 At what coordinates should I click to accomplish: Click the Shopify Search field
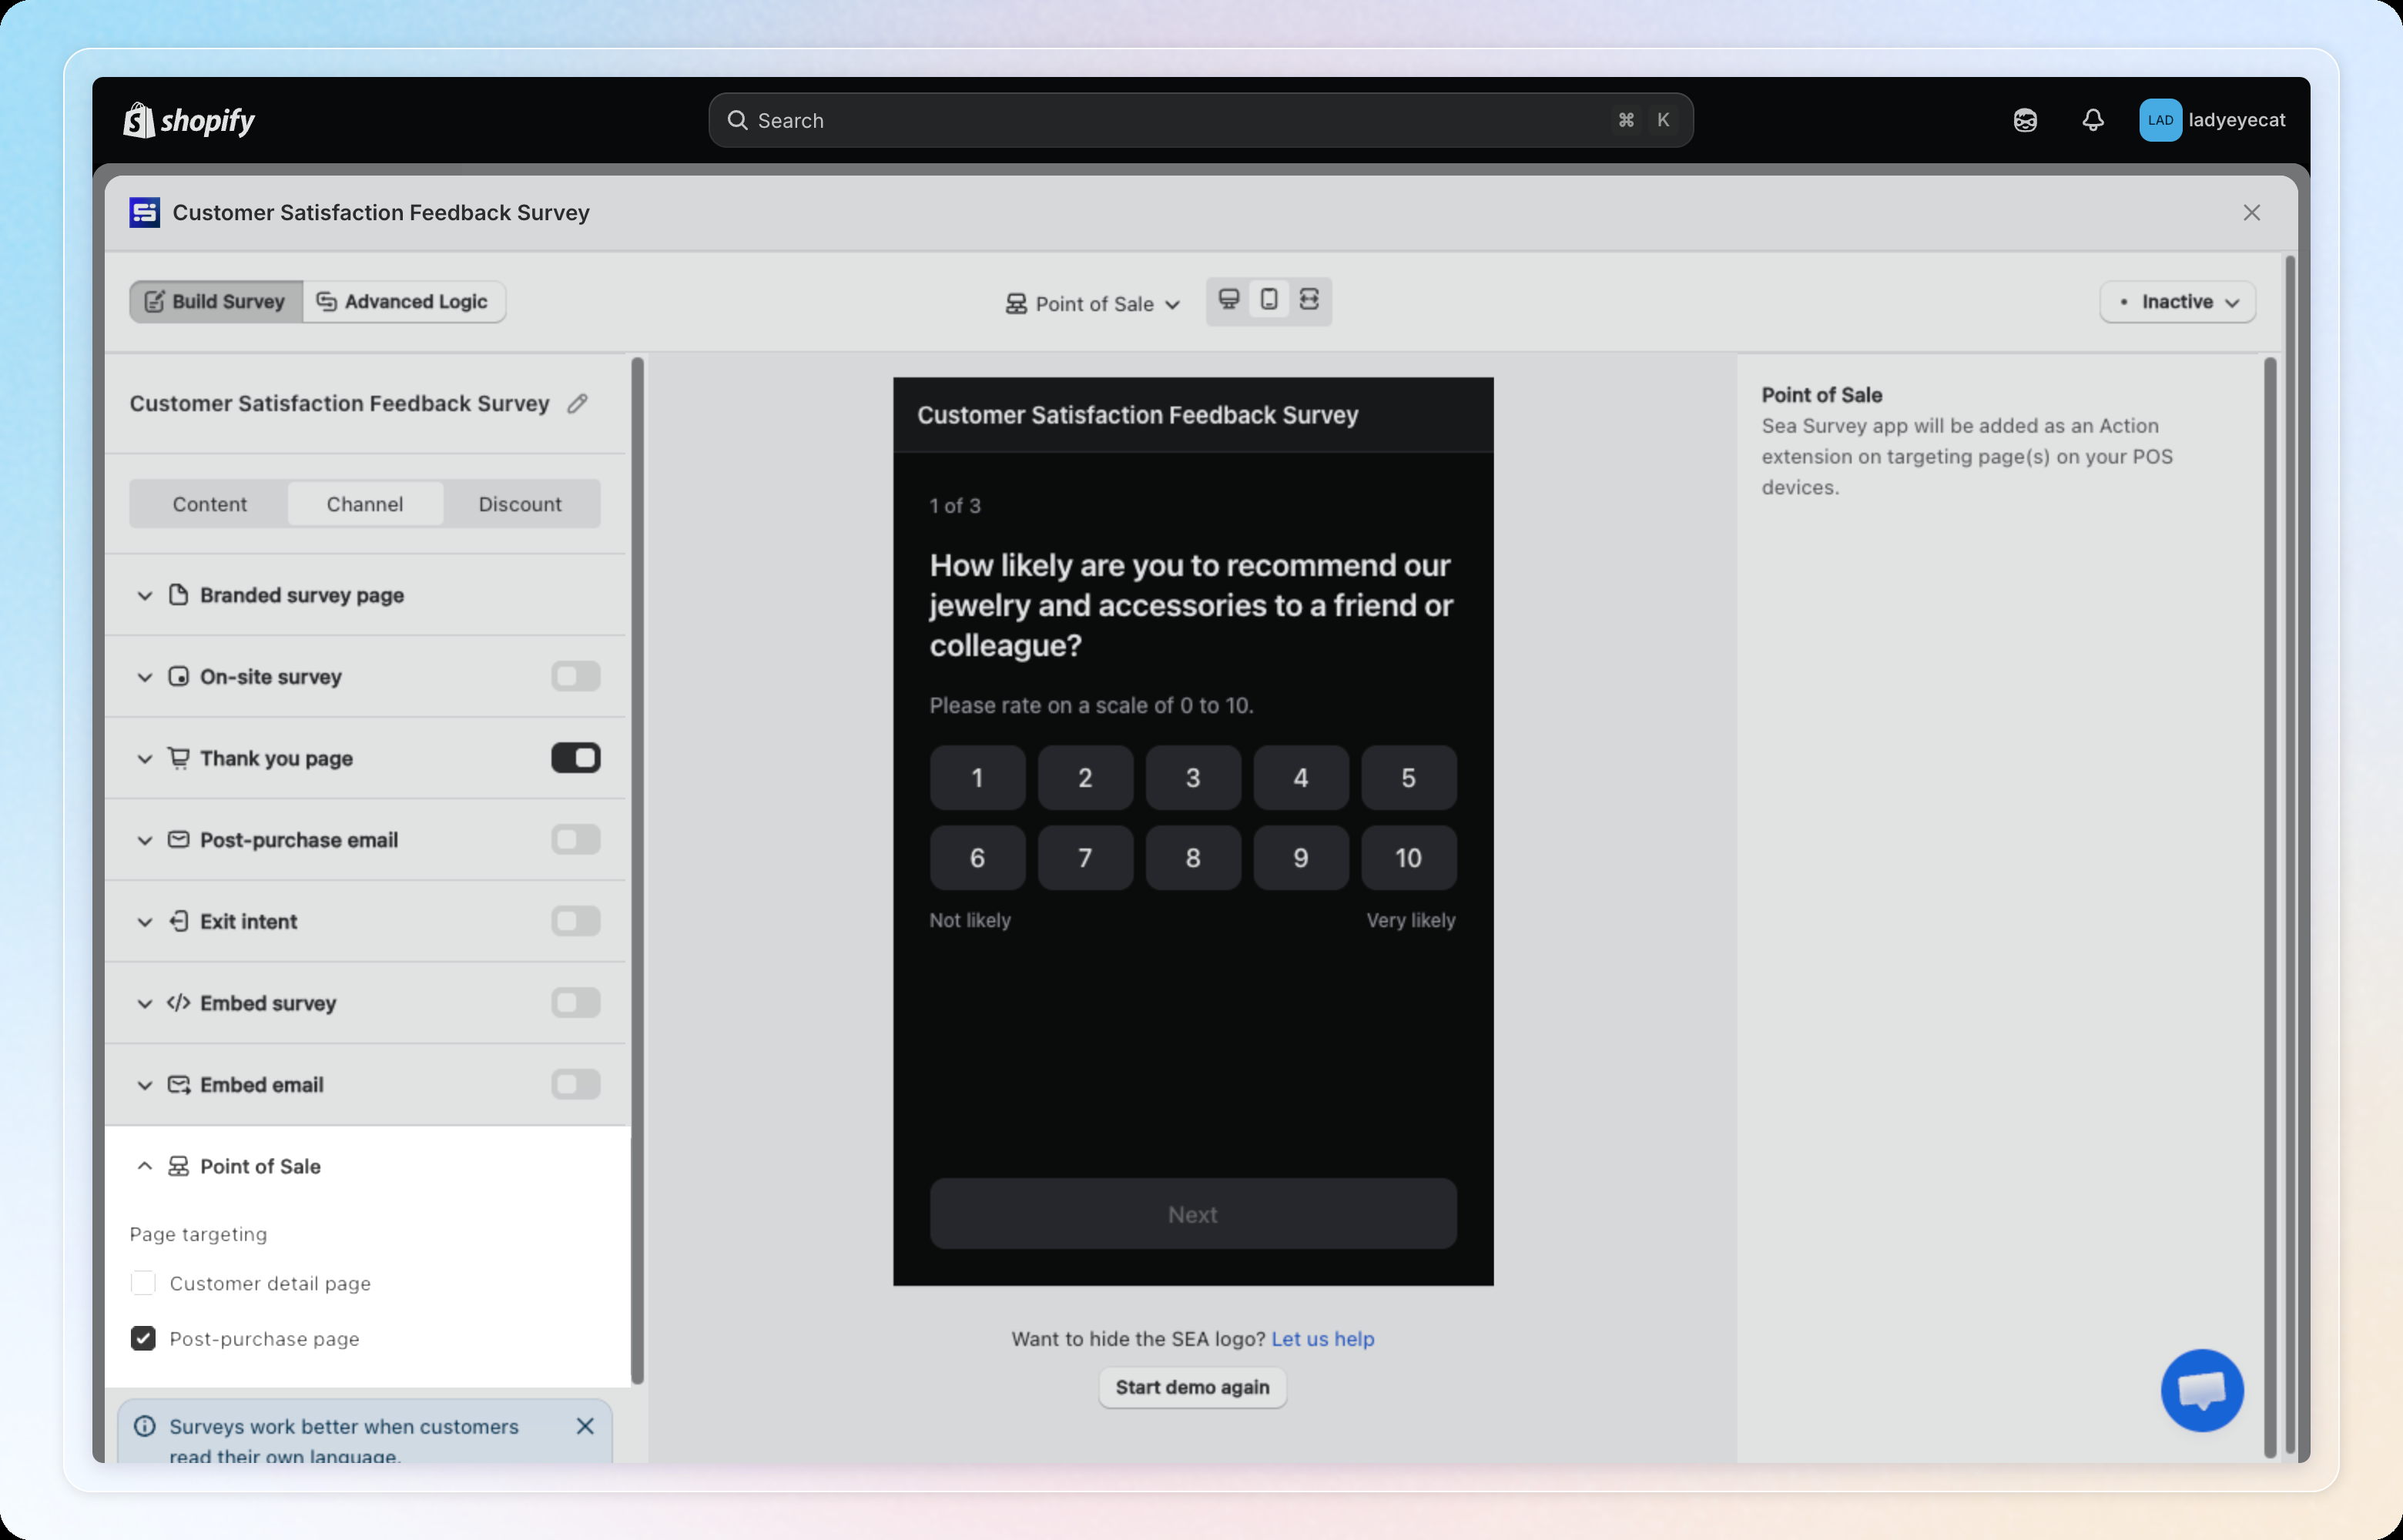(x=1201, y=120)
